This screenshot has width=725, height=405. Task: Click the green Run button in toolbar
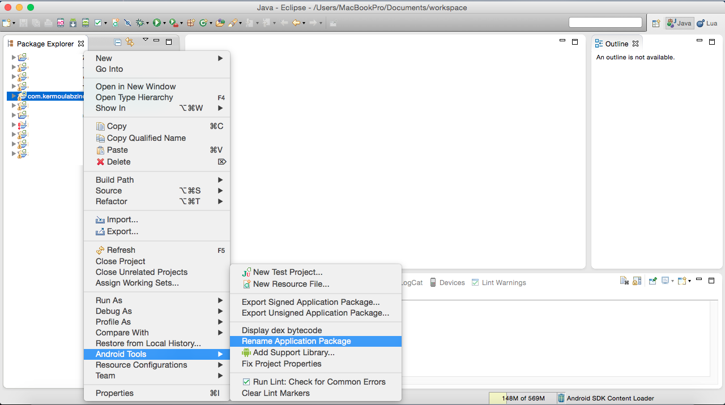click(157, 23)
